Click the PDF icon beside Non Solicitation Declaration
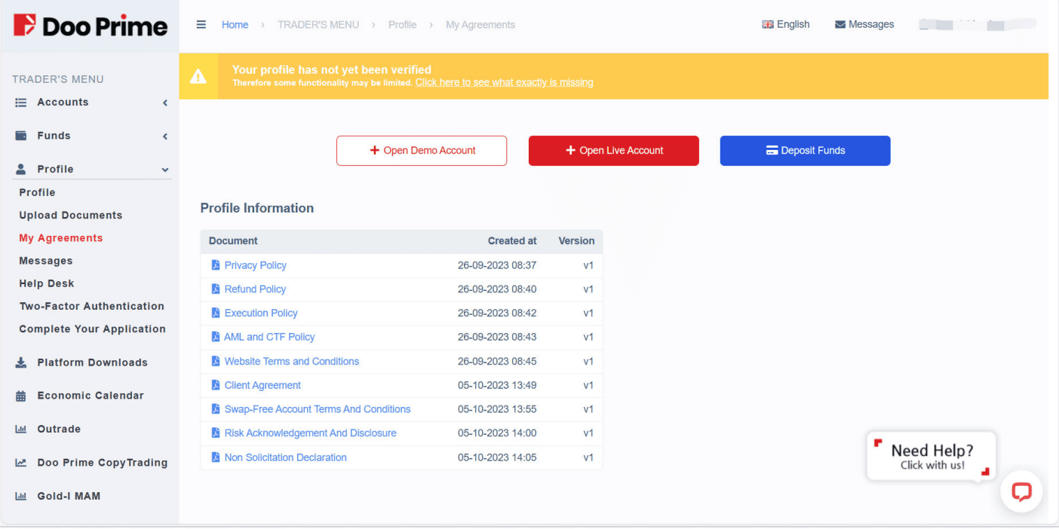The image size is (1059, 529). tap(215, 457)
